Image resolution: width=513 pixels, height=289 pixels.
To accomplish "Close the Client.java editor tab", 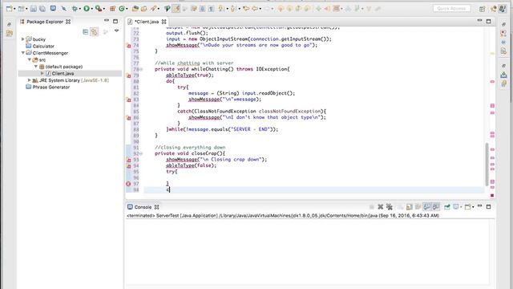I will pos(164,22).
